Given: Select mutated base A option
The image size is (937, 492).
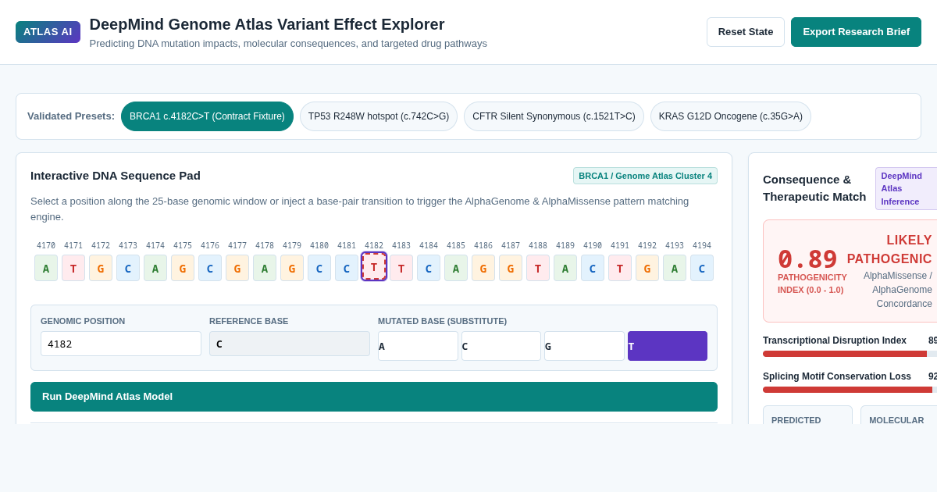Looking at the screenshot, I should pyautogui.click(x=418, y=346).
